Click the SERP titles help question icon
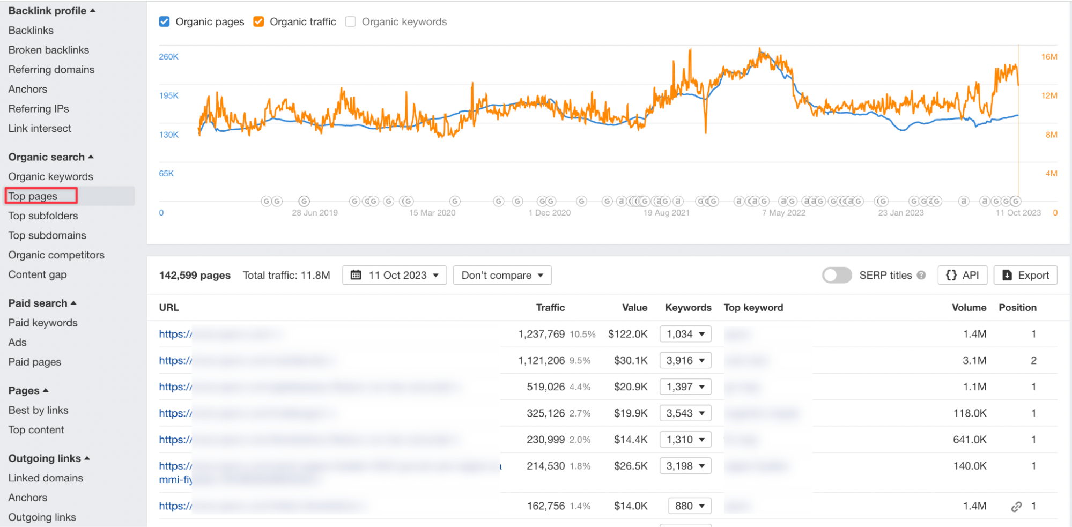This screenshot has width=1072, height=527. (921, 275)
